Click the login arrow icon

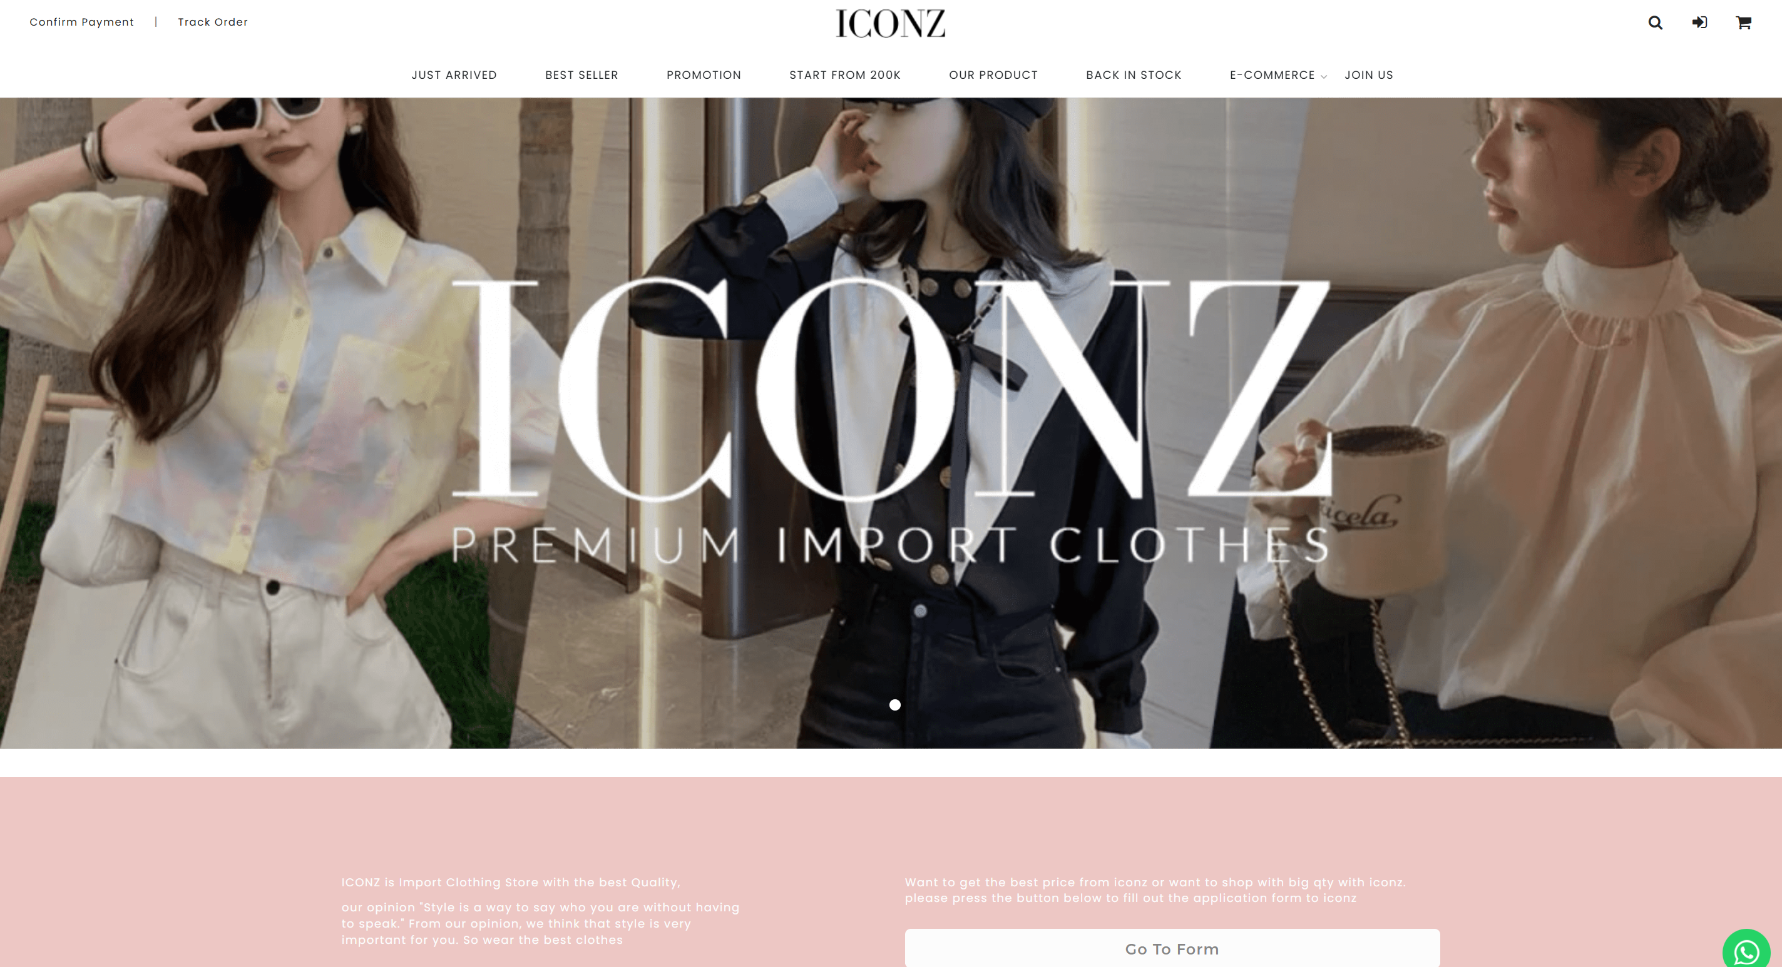click(x=1699, y=22)
